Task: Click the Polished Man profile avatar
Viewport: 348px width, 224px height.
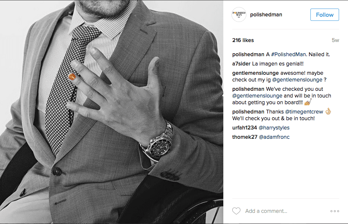Action: click(x=239, y=15)
